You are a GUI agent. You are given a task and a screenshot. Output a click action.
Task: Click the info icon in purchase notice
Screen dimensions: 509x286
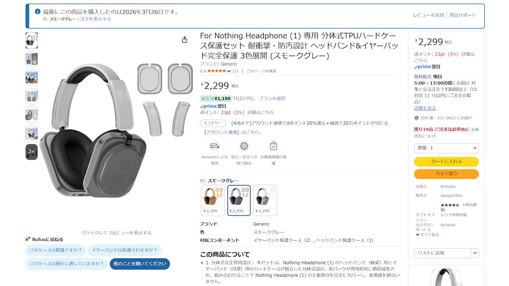click(x=38, y=12)
